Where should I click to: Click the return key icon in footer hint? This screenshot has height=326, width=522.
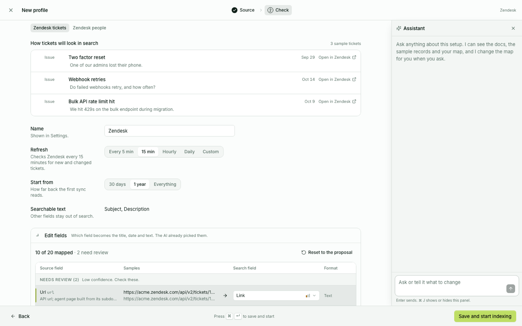tap(238, 316)
